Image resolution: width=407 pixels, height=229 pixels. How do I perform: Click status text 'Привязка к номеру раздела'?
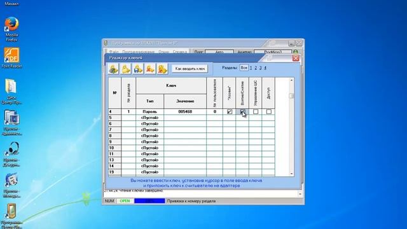191,201
